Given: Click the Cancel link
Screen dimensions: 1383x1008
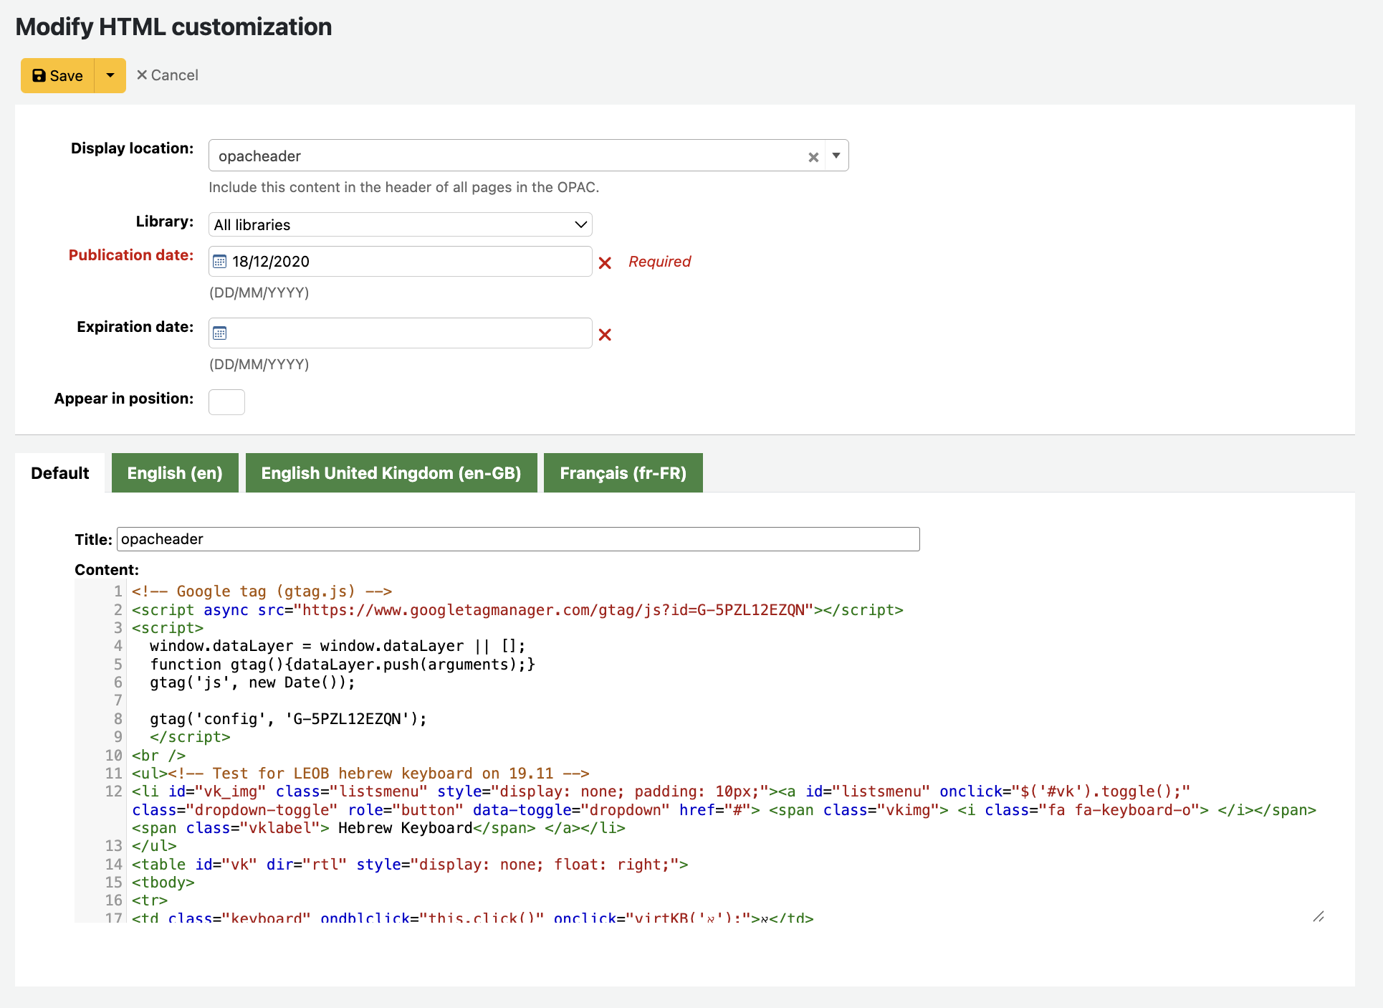Looking at the screenshot, I should click(168, 75).
